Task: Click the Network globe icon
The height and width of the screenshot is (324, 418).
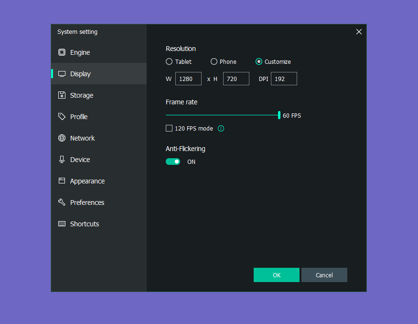Action: pyautogui.click(x=62, y=138)
